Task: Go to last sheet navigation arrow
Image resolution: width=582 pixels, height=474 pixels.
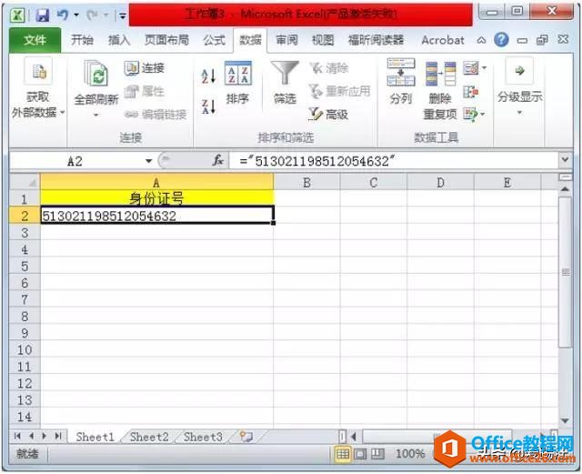Action: pos(58,436)
